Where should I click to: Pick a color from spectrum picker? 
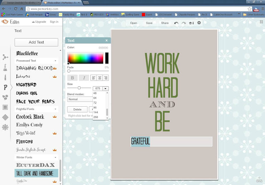[x=85, y=58]
